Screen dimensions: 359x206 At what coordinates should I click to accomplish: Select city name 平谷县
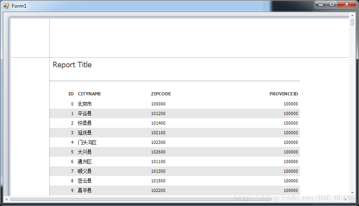point(85,113)
